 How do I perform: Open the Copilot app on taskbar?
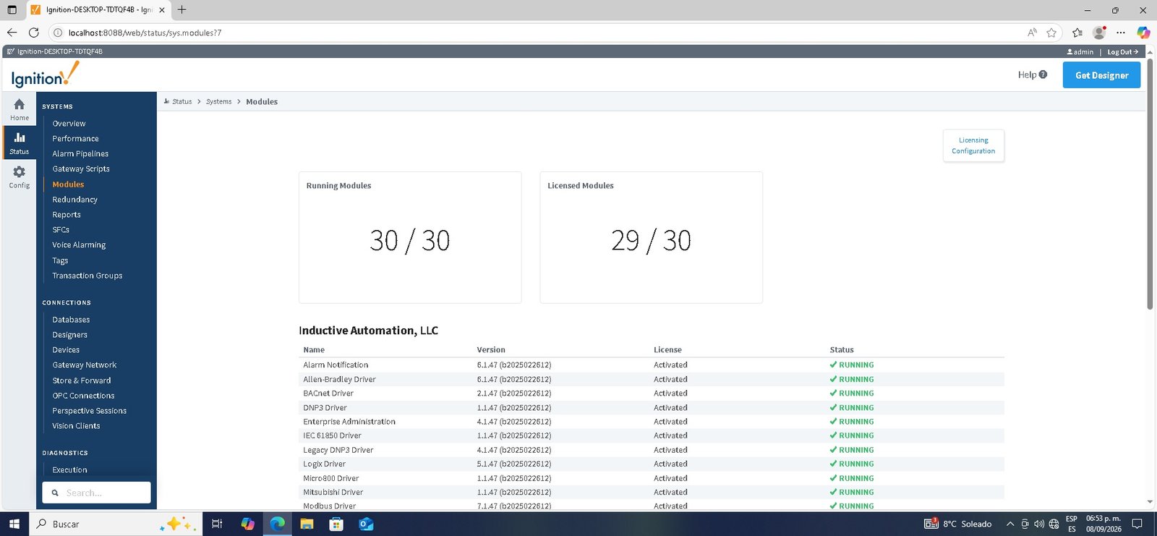click(x=247, y=524)
